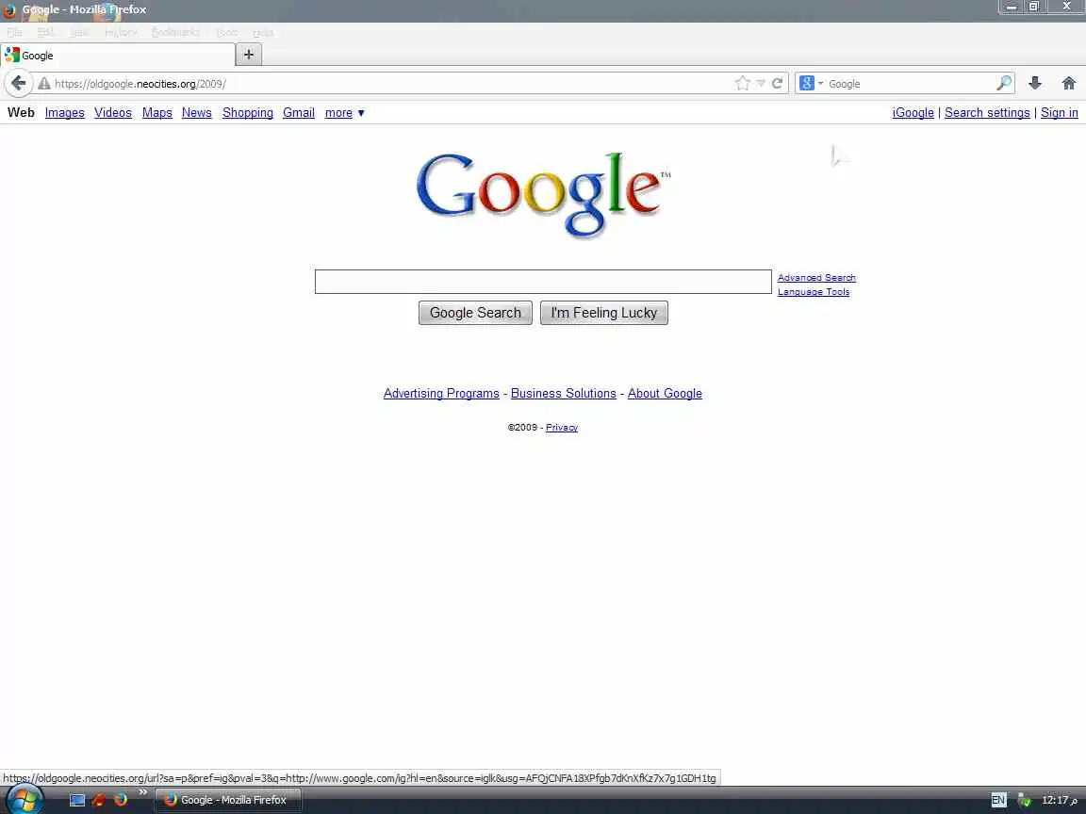Click the Google favicon on the tab
Viewport: 1086px width, 814px height.
coord(11,56)
